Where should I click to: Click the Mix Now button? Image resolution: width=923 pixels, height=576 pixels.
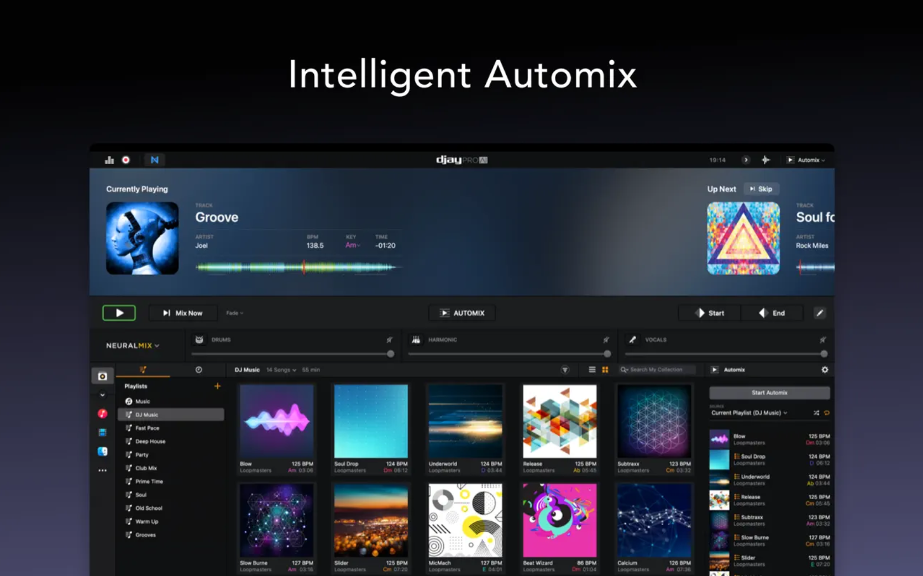183,313
